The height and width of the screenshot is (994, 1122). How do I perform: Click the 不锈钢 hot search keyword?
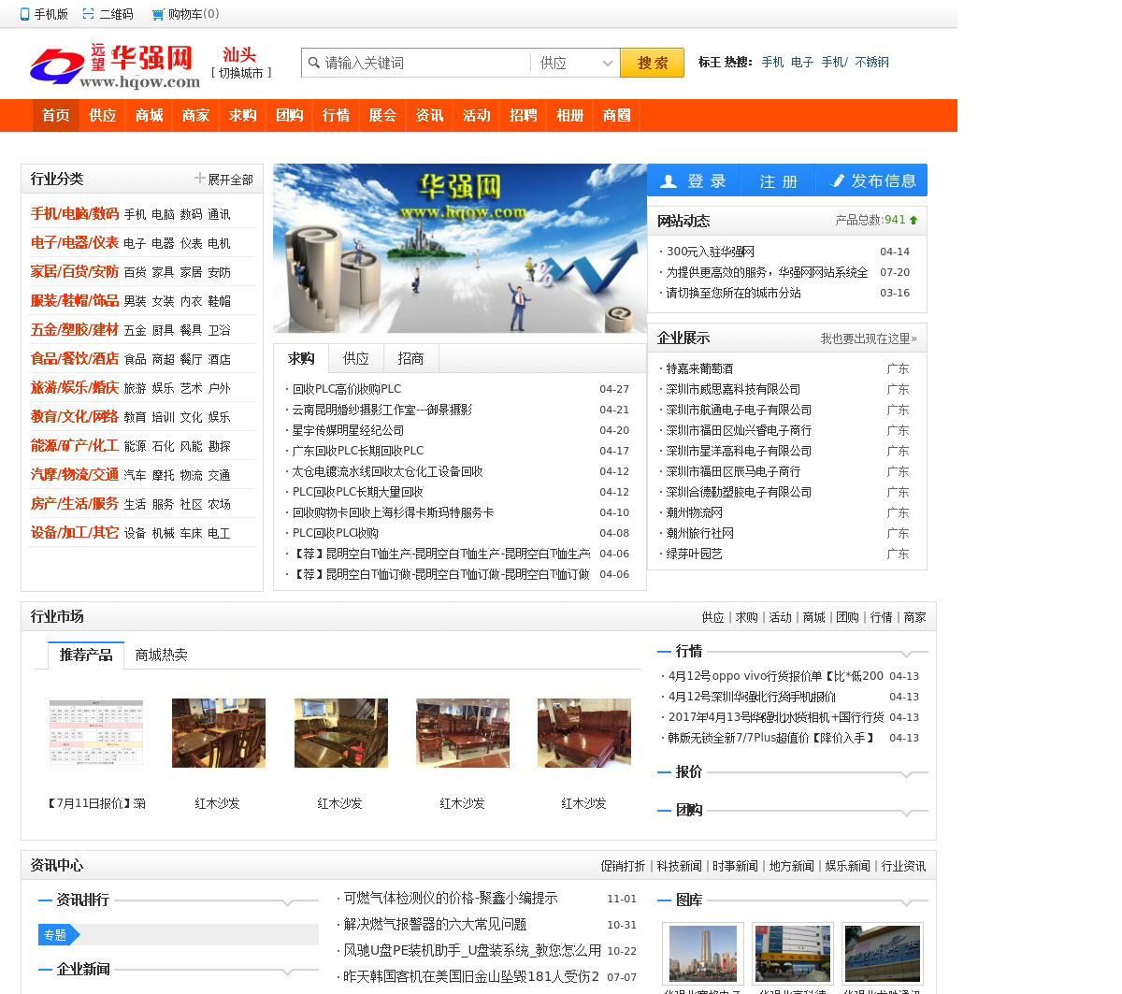coord(872,63)
